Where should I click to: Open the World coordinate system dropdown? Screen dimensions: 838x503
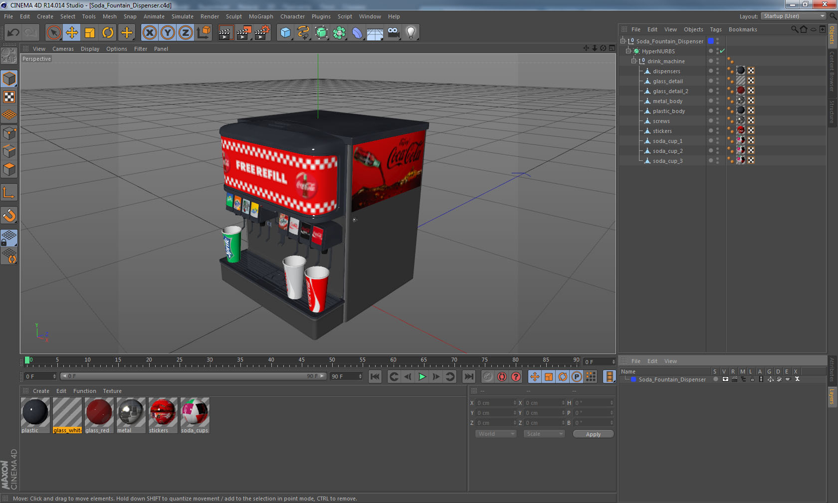pos(495,434)
